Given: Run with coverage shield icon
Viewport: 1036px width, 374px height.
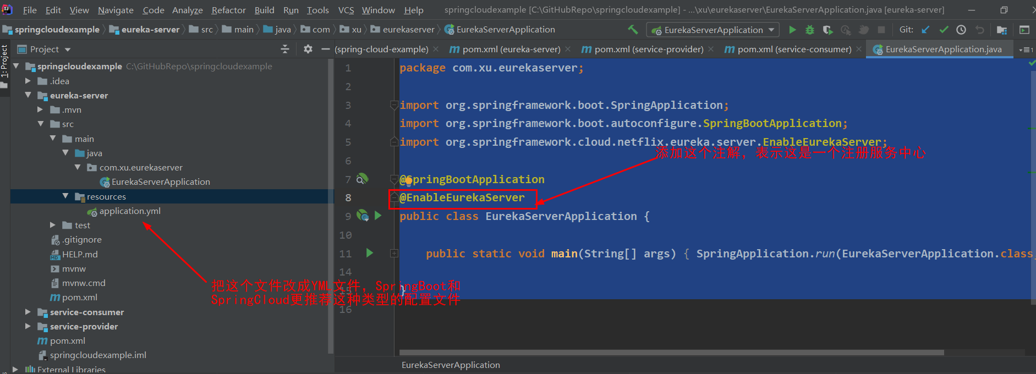Looking at the screenshot, I should coord(827,30).
